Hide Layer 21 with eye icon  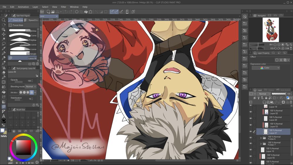(x=251, y=132)
